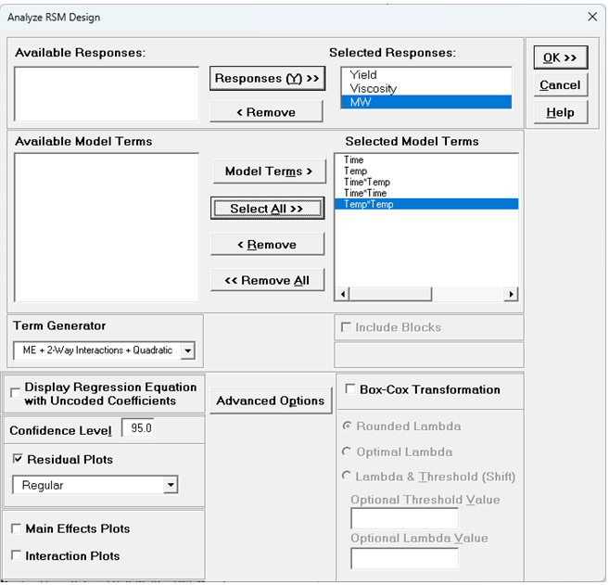Open Help for this dialog
609x585 pixels.
[560, 112]
